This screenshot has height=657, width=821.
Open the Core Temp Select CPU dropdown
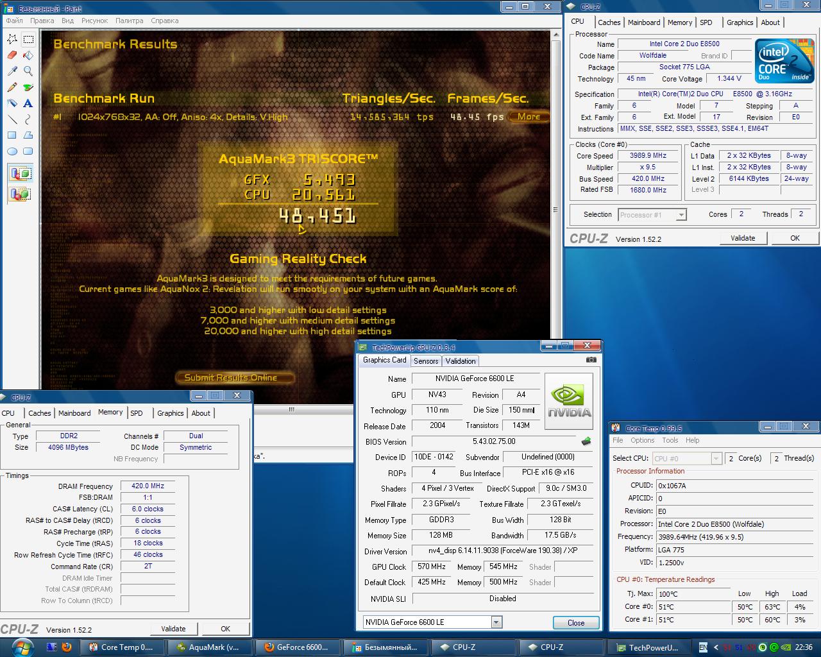[x=716, y=459]
